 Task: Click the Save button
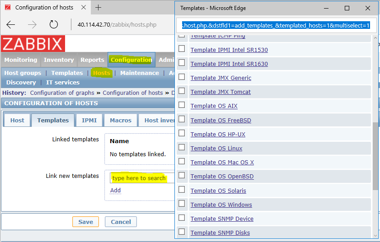(x=85, y=222)
